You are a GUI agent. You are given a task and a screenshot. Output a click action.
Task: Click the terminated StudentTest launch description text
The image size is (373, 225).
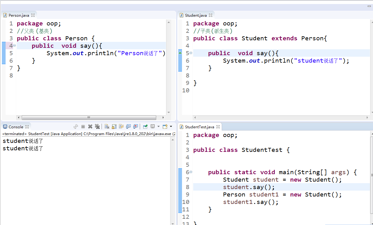89,134
